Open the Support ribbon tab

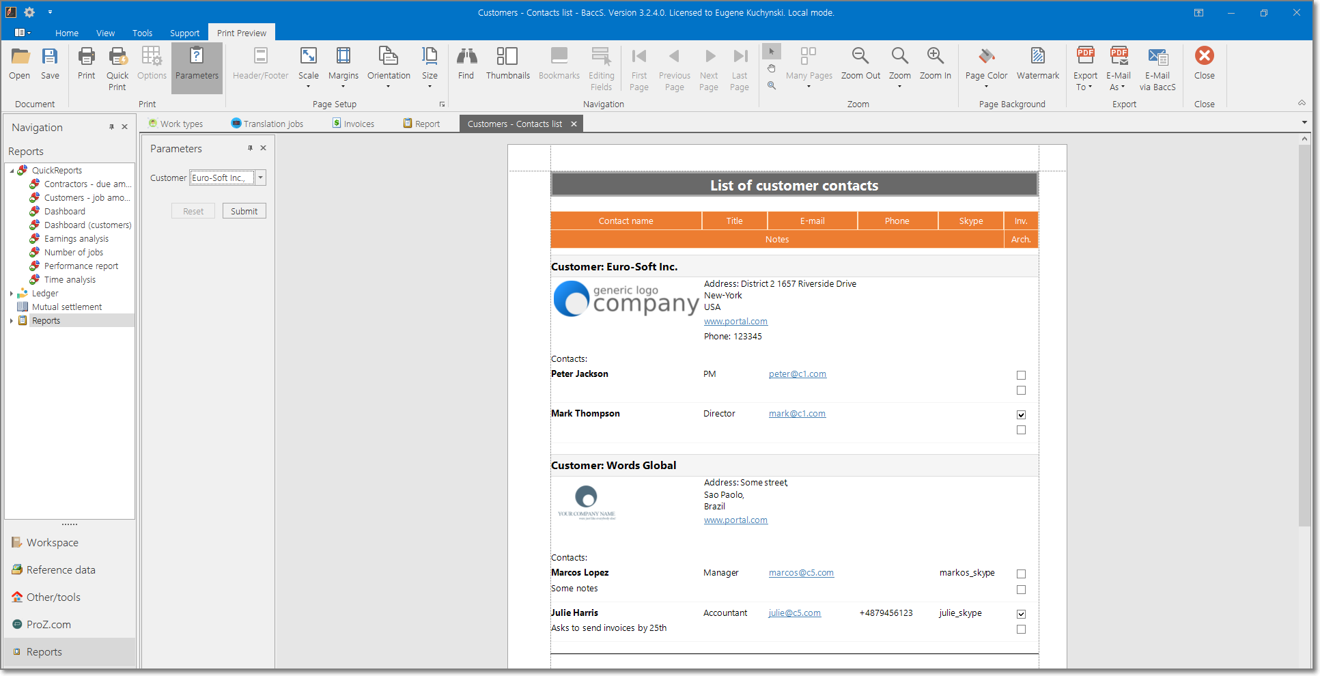tap(184, 33)
